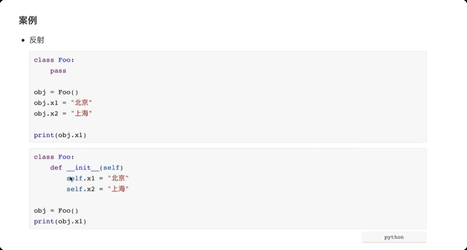Click the python language label
This screenshot has height=250, width=467.
[x=394, y=237]
